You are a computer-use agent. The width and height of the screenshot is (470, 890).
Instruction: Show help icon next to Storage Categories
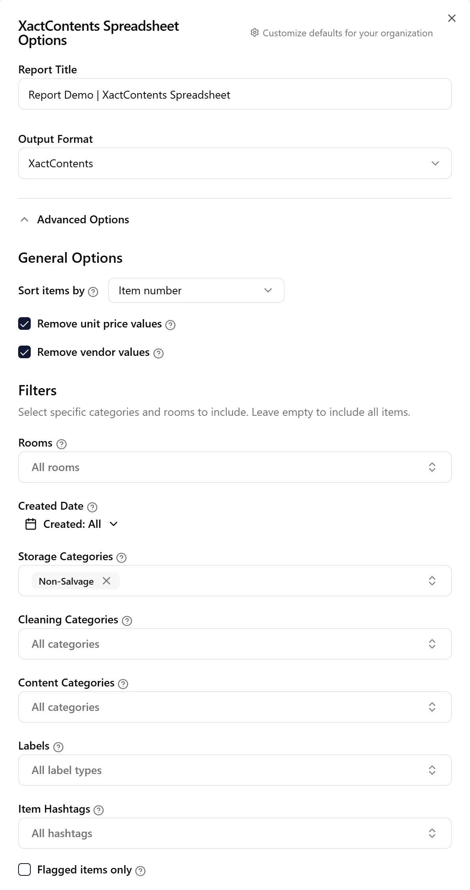tap(122, 557)
